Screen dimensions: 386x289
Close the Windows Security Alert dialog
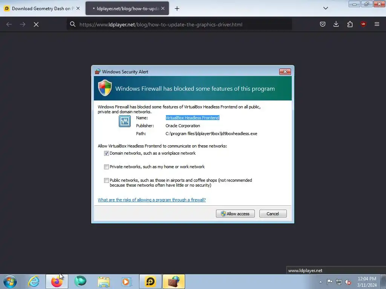click(285, 72)
